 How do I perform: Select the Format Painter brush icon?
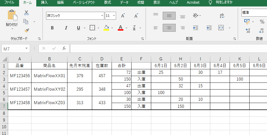[26, 30]
